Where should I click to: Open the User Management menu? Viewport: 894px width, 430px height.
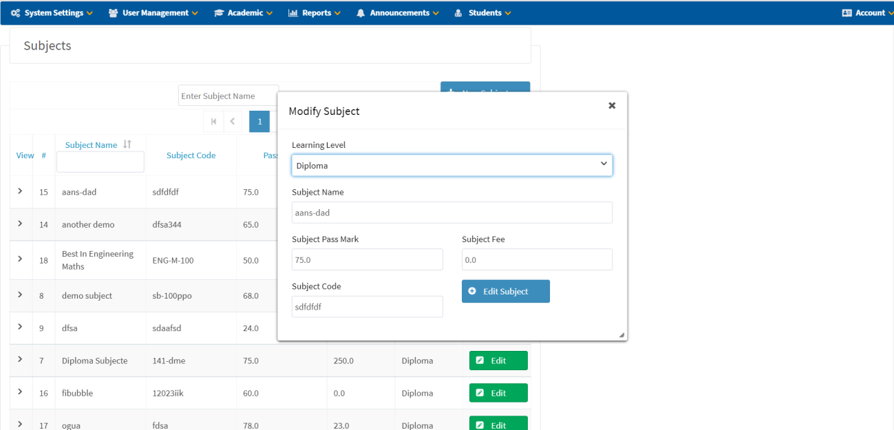point(153,12)
